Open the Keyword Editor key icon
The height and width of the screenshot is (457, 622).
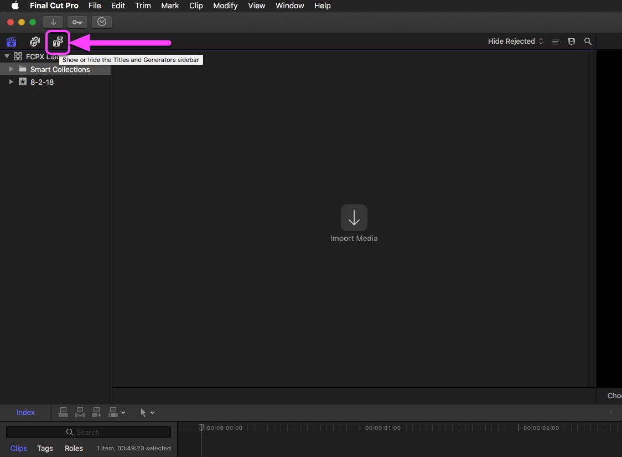77,22
